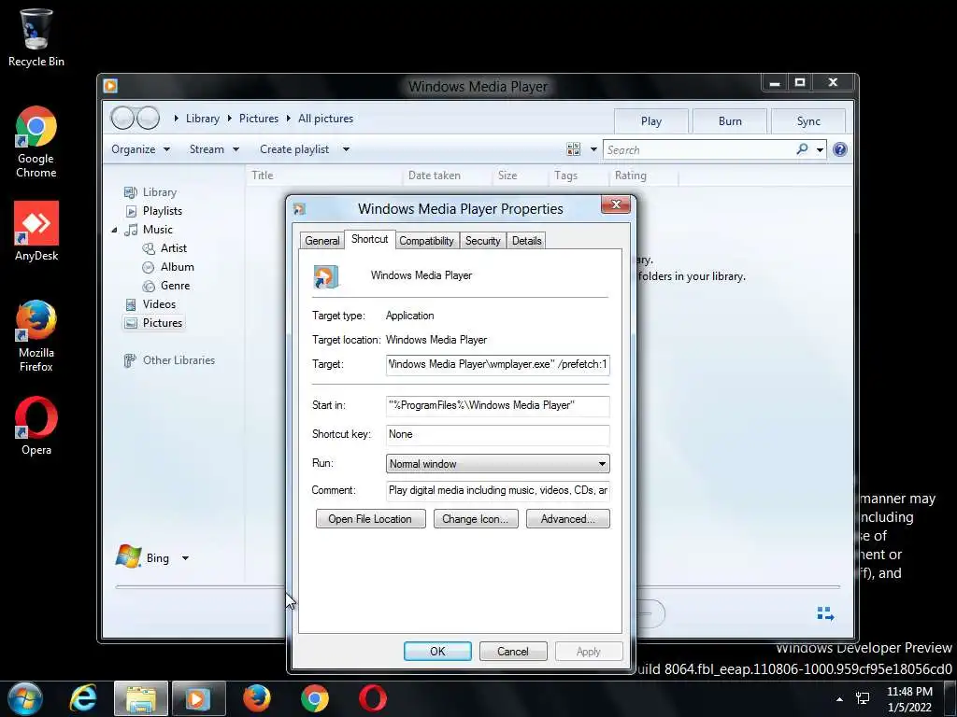Click the Change Icon button

click(x=476, y=519)
